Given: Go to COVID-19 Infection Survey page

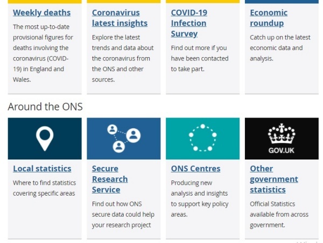Looking at the screenshot, I should click(189, 23).
